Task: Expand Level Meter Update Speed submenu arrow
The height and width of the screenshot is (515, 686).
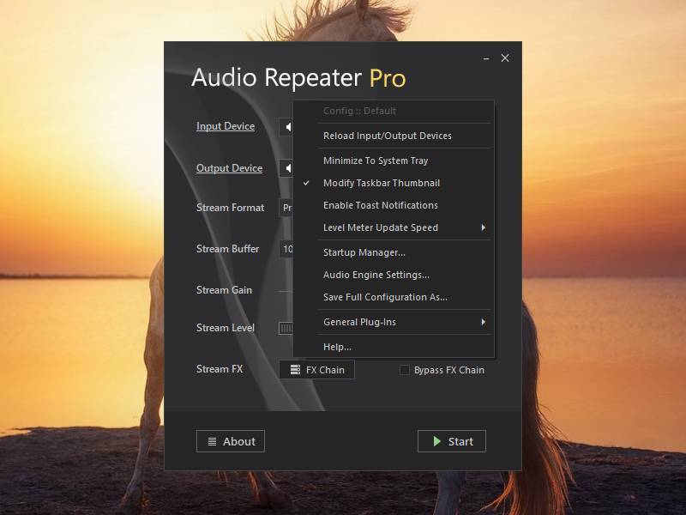Action: (x=483, y=227)
